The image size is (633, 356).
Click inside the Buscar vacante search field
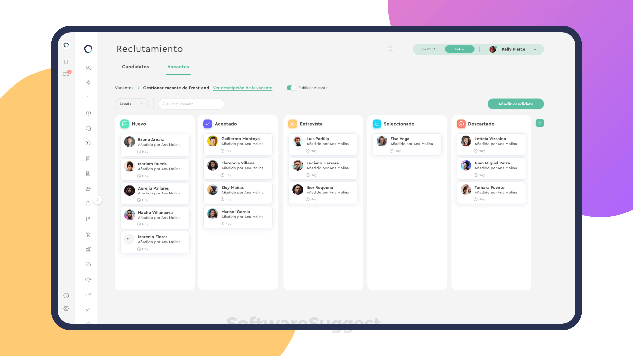pyautogui.click(x=191, y=104)
